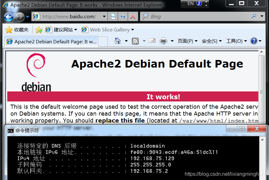Go back using the browser Back arrow
269x180 pixels.
tap(8, 17)
